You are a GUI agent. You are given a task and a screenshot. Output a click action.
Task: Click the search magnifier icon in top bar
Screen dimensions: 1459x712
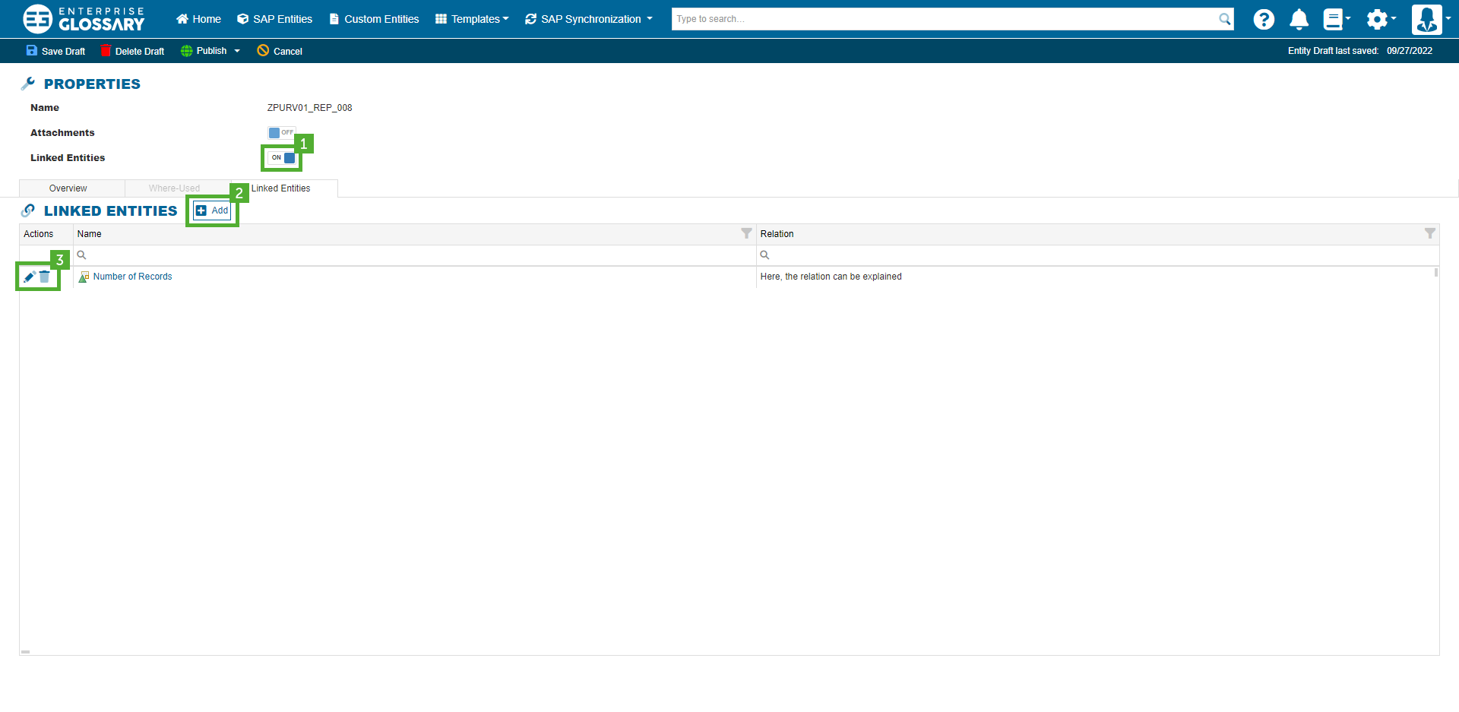click(x=1224, y=19)
